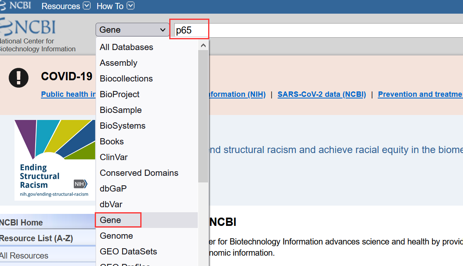
Task: Choose Assembly in database list
Action: 118,63
